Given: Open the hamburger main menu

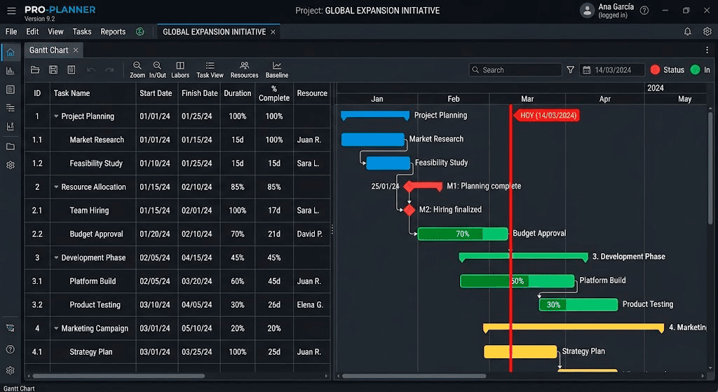Looking at the screenshot, I should pos(11,11).
